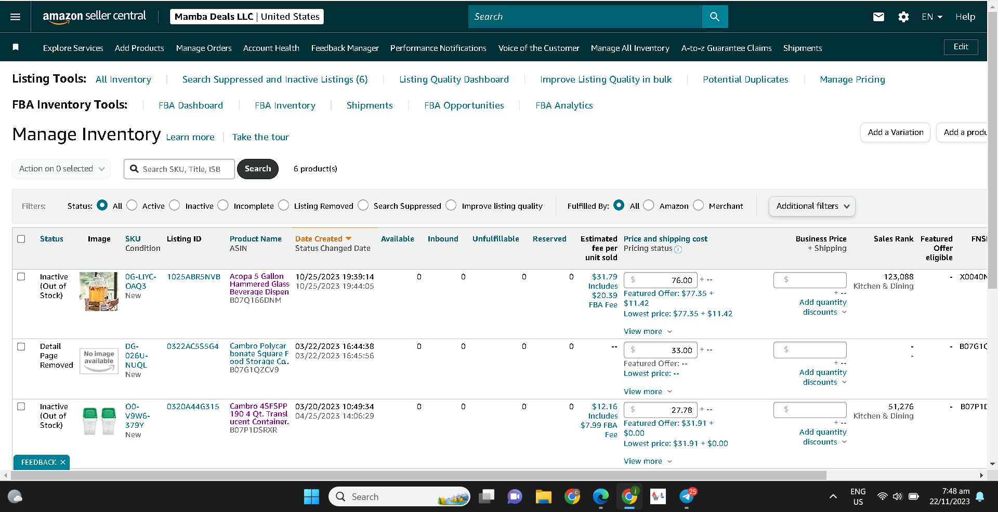
Task: Click the Search SKU, Title, ISBN field
Action: click(179, 169)
